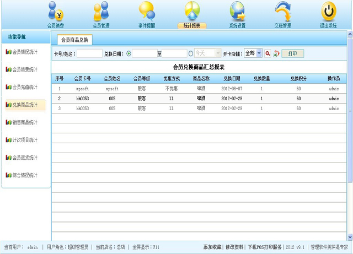
Task: Click the export icon beside search
Action: coord(276,53)
